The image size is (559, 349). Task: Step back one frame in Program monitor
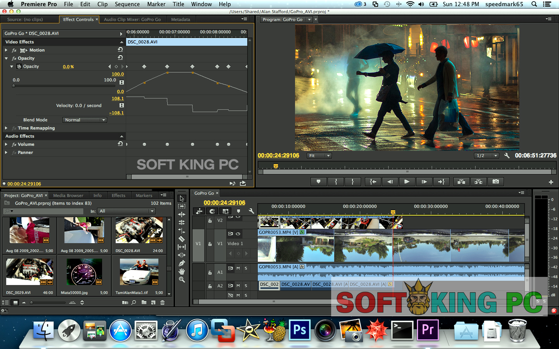(390, 181)
